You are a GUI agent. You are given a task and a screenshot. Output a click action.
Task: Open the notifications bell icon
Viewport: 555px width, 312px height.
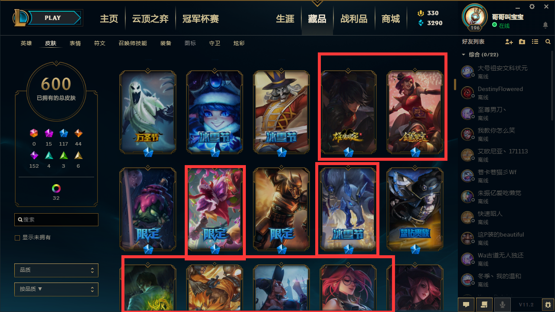[545, 25]
